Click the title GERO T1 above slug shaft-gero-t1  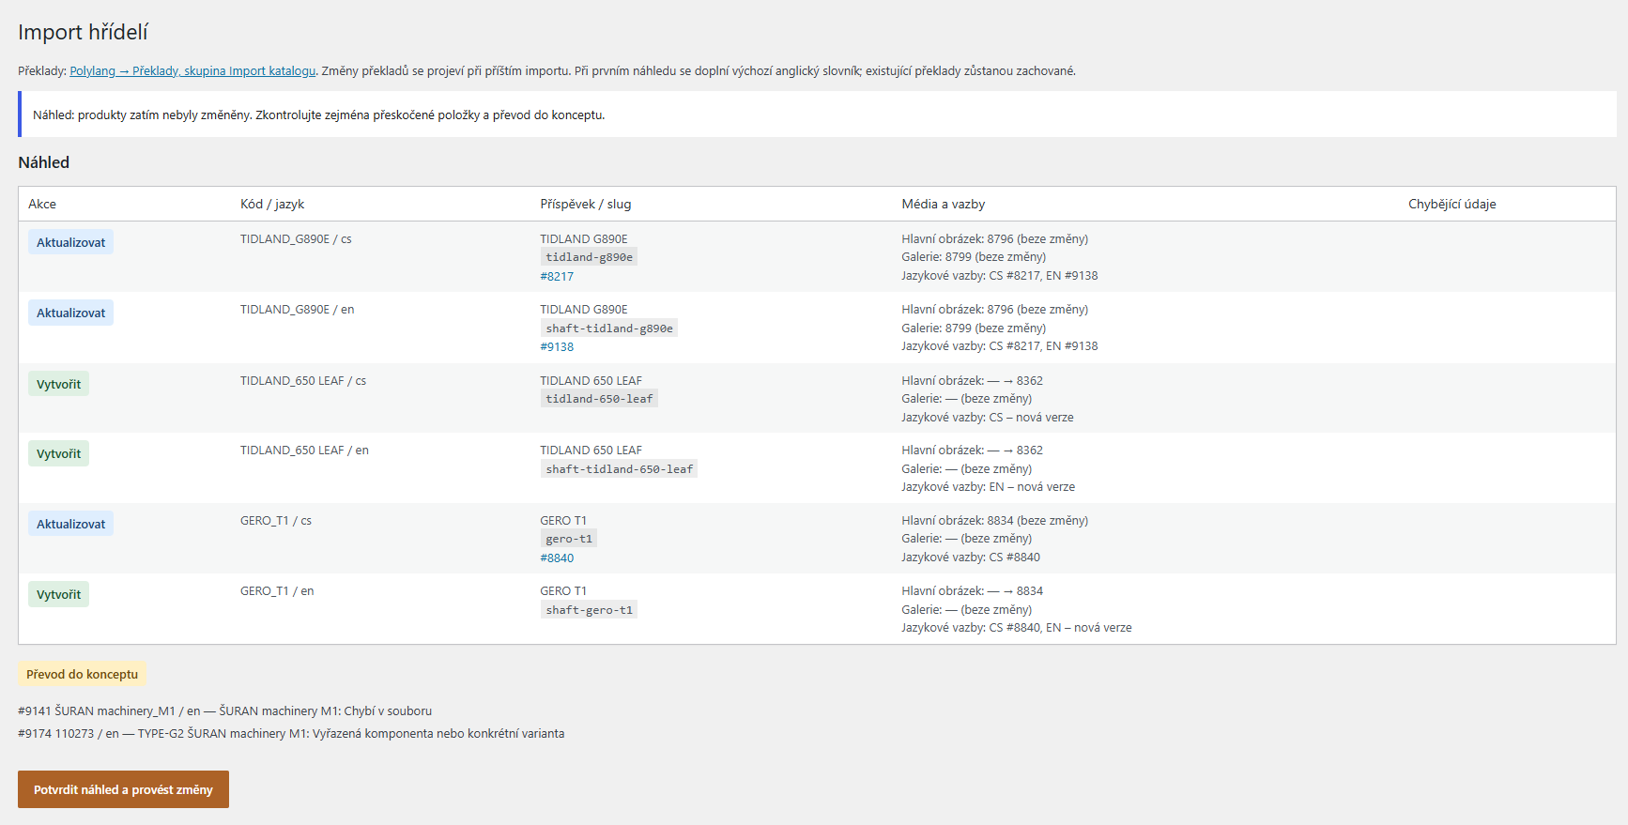point(563,591)
